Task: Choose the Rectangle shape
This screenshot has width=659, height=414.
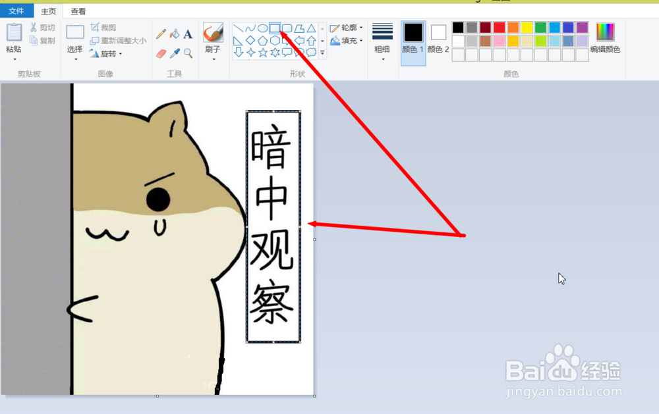Action: click(x=275, y=28)
